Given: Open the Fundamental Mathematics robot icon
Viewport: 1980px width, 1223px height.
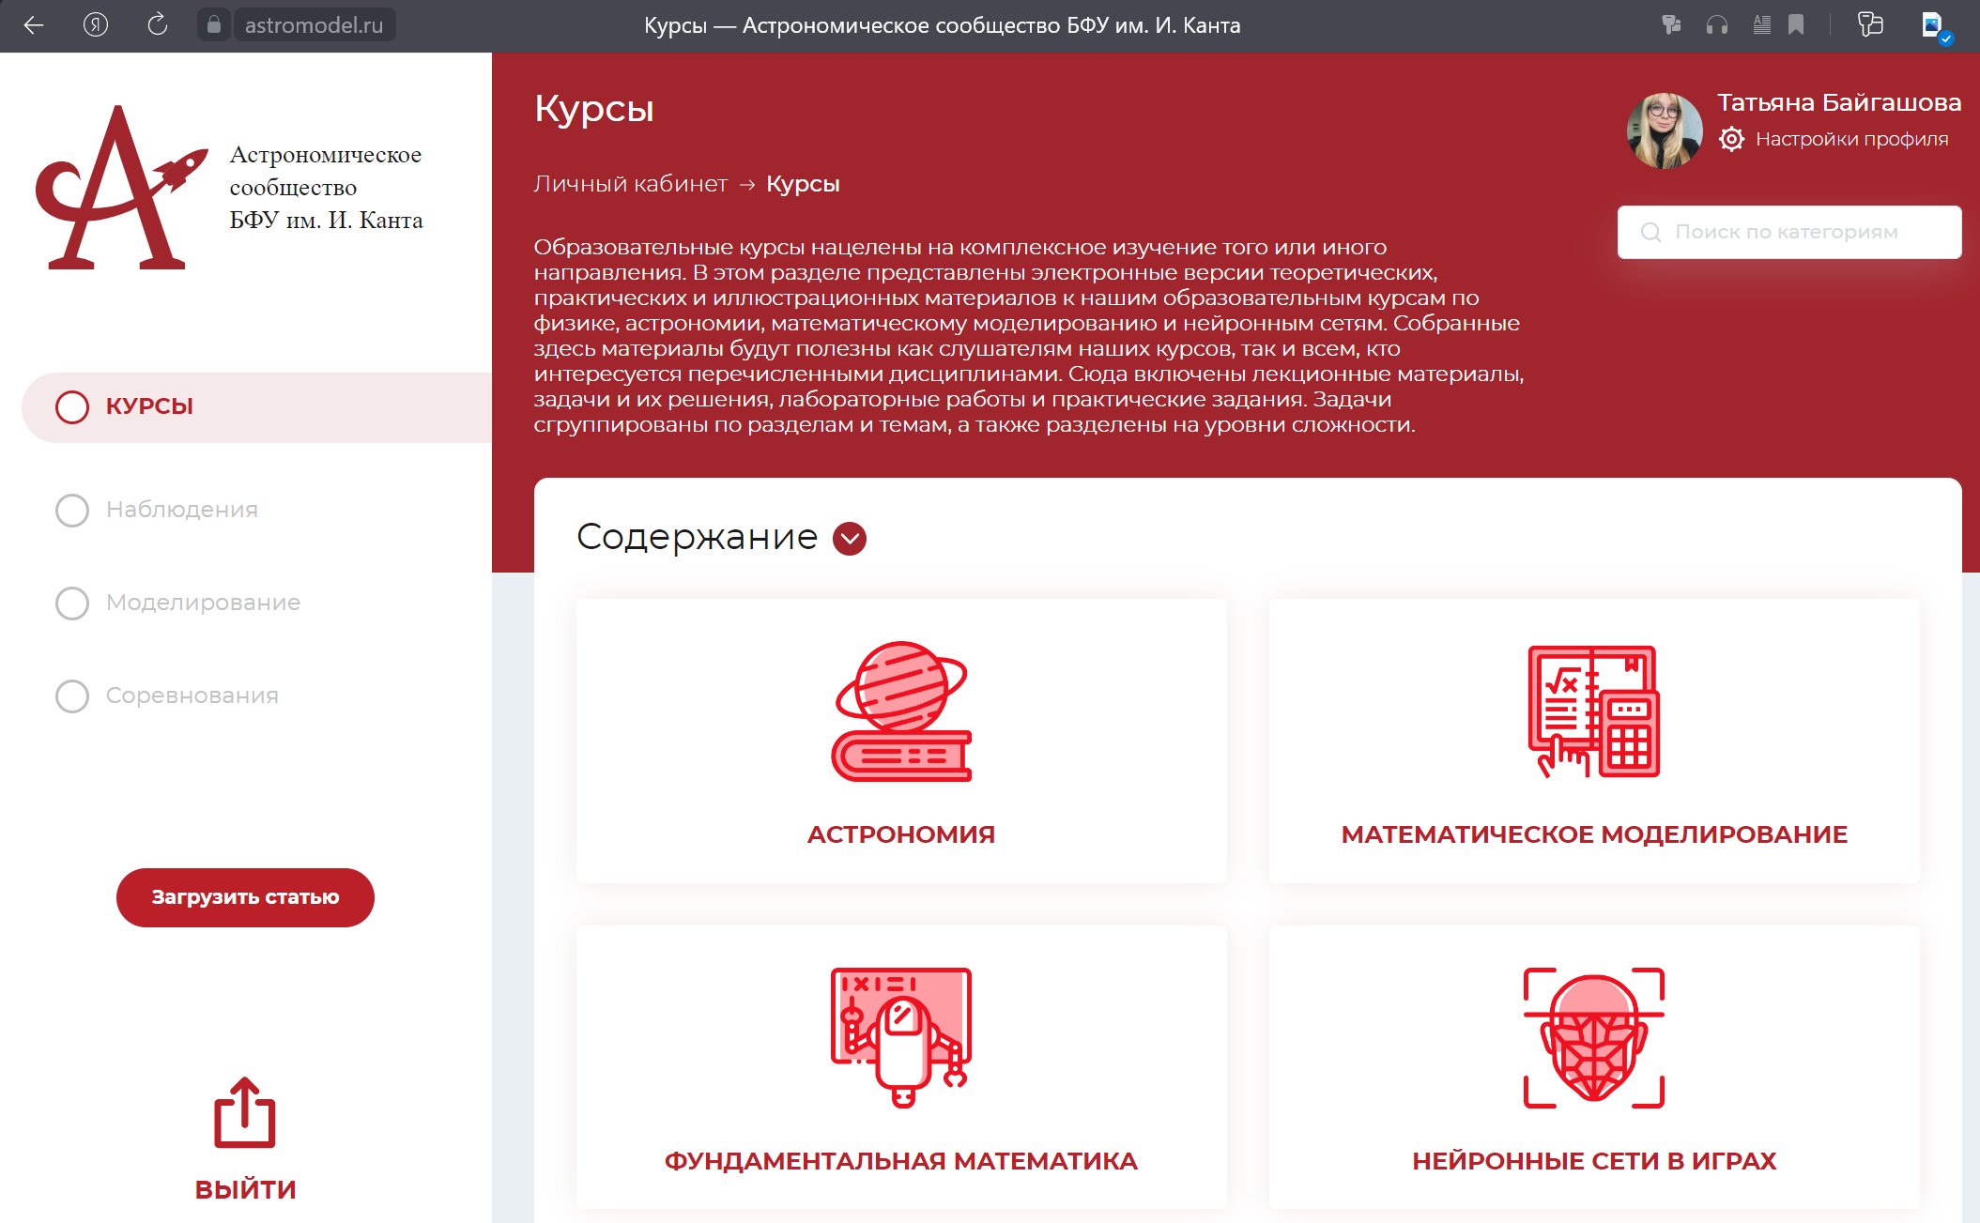Looking at the screenshot, I should tap(900, 1037).
